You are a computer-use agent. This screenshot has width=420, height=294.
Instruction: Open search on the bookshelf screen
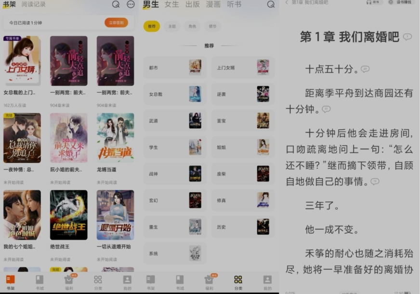pos(116,4)
